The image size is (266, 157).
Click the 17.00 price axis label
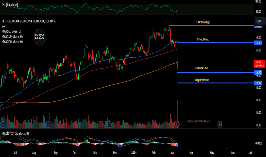click(x=258, y=38)
